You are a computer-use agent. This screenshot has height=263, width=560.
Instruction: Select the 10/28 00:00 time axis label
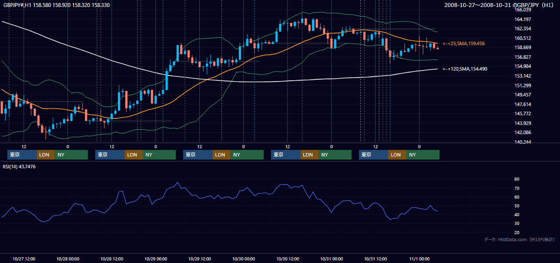tap(68, 259)
